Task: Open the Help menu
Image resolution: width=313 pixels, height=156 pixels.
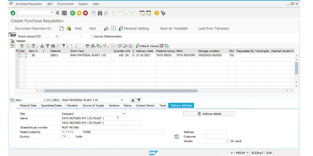Action: pyautogui.click(x=96, y=4)
